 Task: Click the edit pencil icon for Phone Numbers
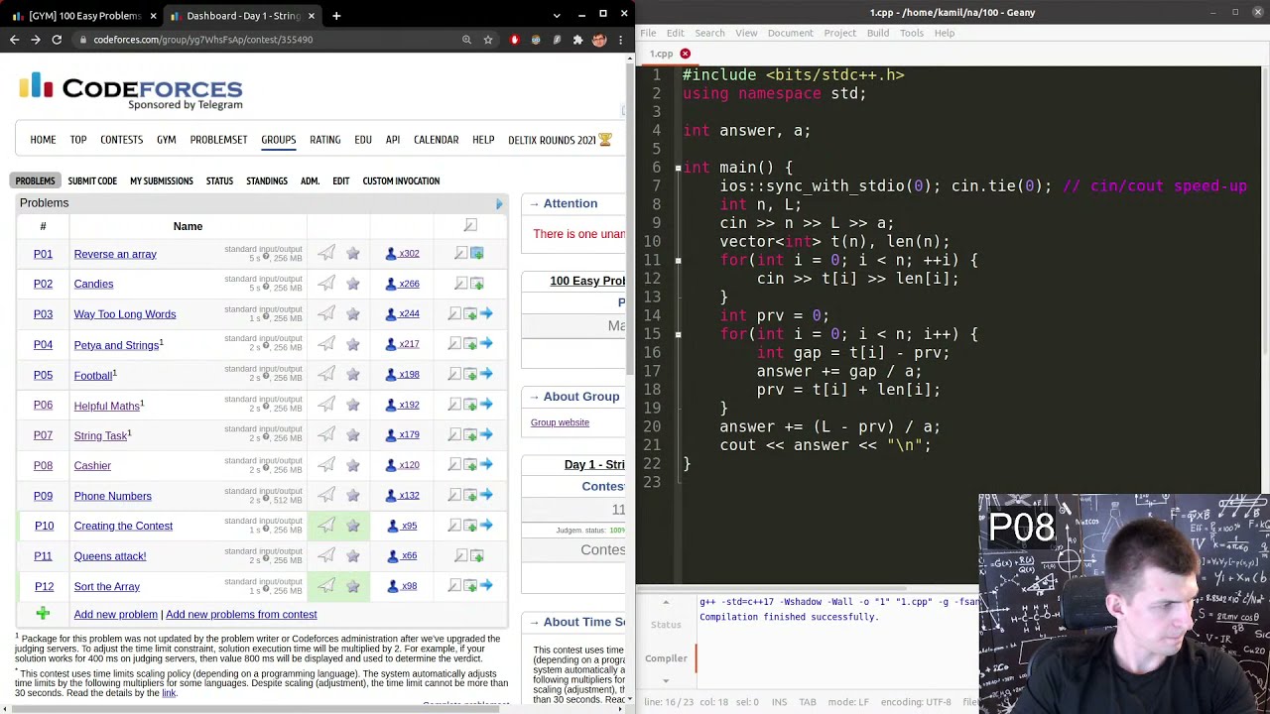[454, 495]
